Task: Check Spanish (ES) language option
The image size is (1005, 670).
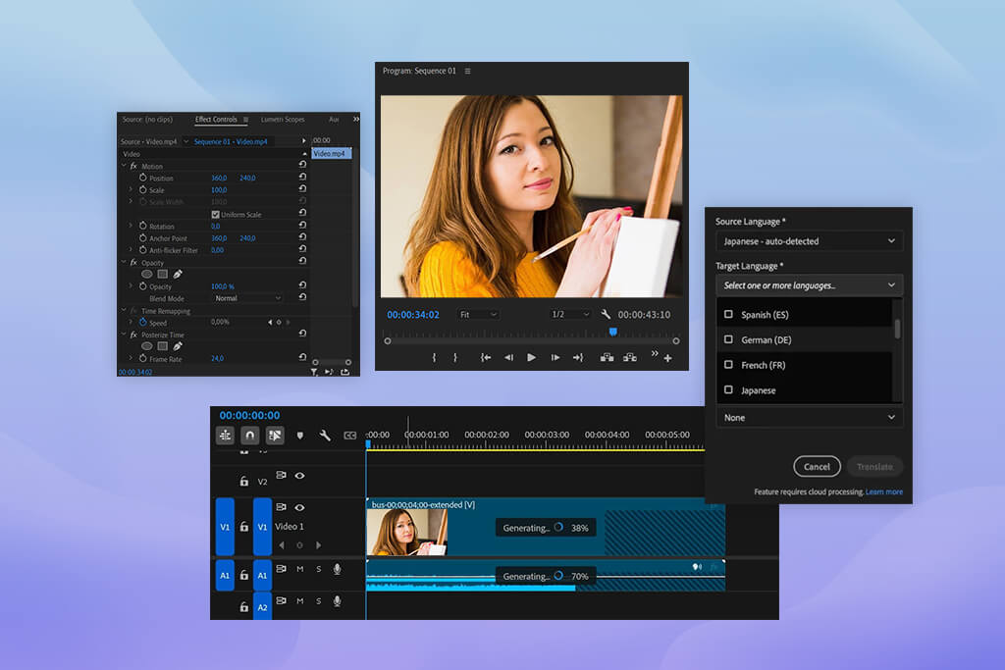Action: 728,314
